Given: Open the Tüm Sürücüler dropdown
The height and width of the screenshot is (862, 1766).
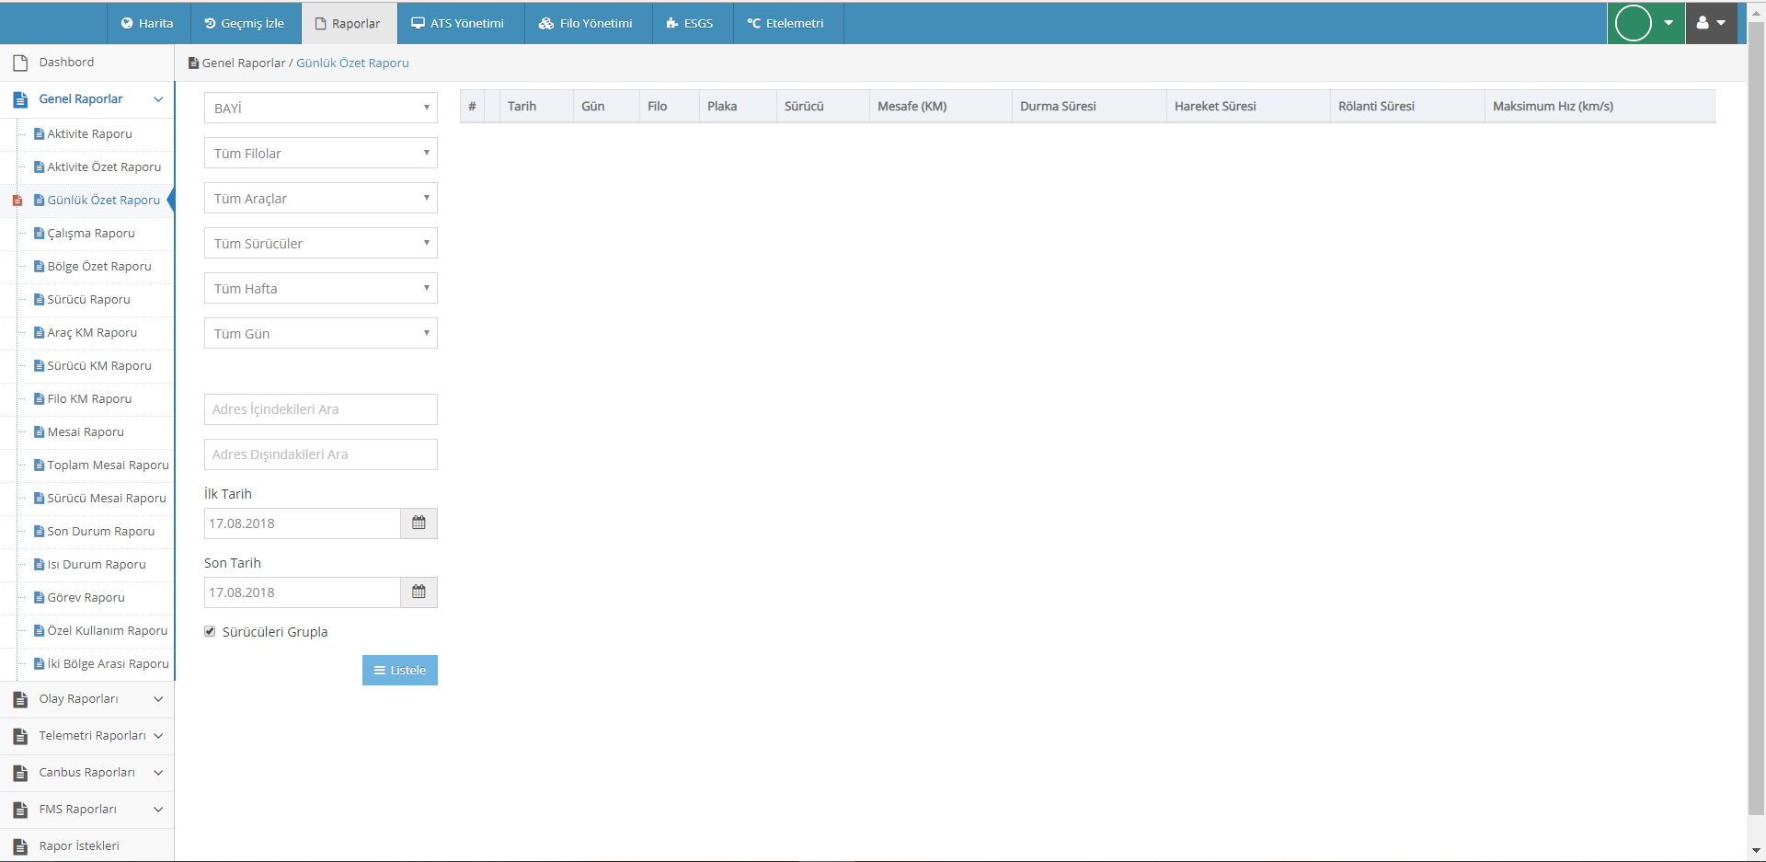Looking at the screenshot, I should pyautogui.click(x=320, y=243).
